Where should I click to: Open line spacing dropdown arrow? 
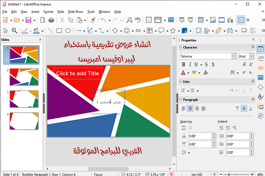coord(189,153)
